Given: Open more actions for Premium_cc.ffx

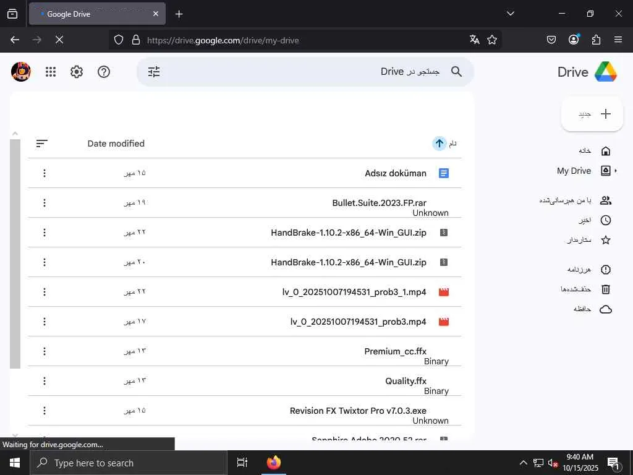Looking at the screenshot, I should click(x=45, y=351).
